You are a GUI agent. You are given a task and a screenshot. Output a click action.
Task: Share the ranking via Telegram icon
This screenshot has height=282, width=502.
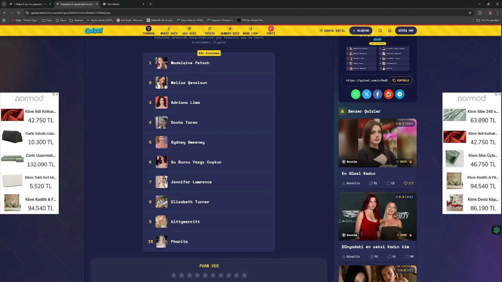400,94
